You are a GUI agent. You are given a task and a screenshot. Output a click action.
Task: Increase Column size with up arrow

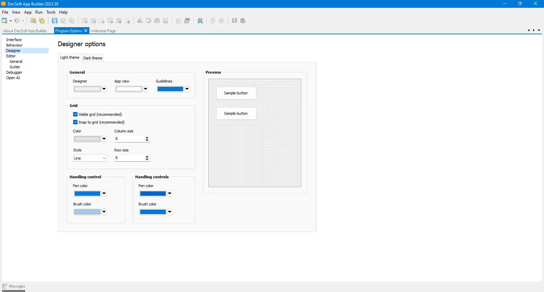(147, 138)
